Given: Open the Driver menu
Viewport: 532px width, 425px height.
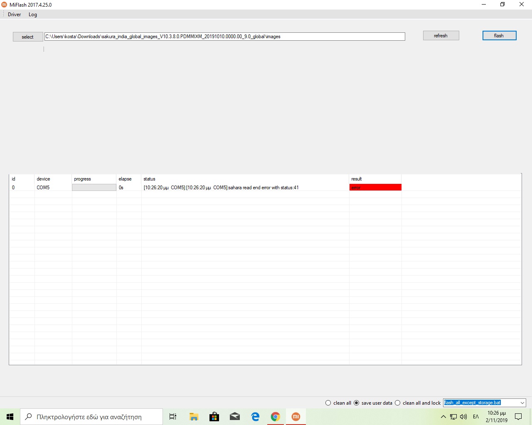Looking at the screenshot, I should coord(15,15).
